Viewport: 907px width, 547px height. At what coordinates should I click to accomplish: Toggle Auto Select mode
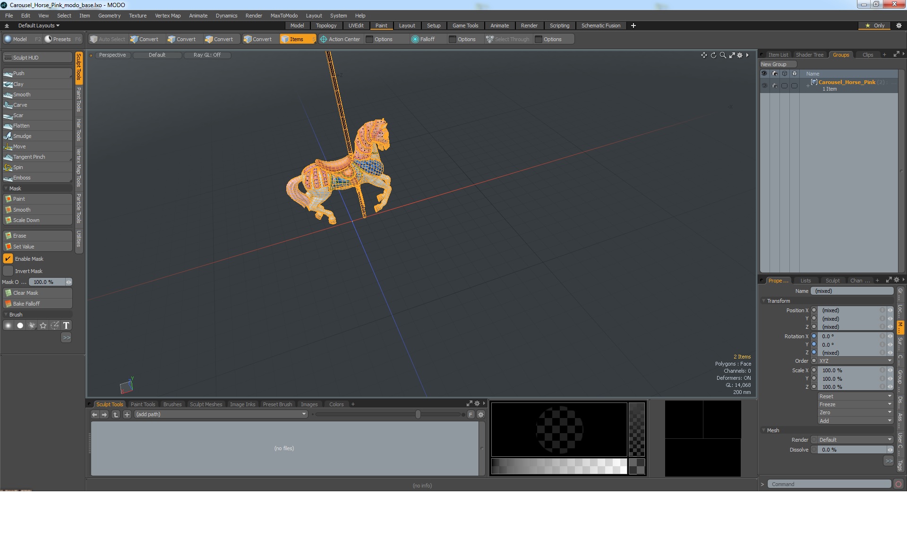coord(108,39)
